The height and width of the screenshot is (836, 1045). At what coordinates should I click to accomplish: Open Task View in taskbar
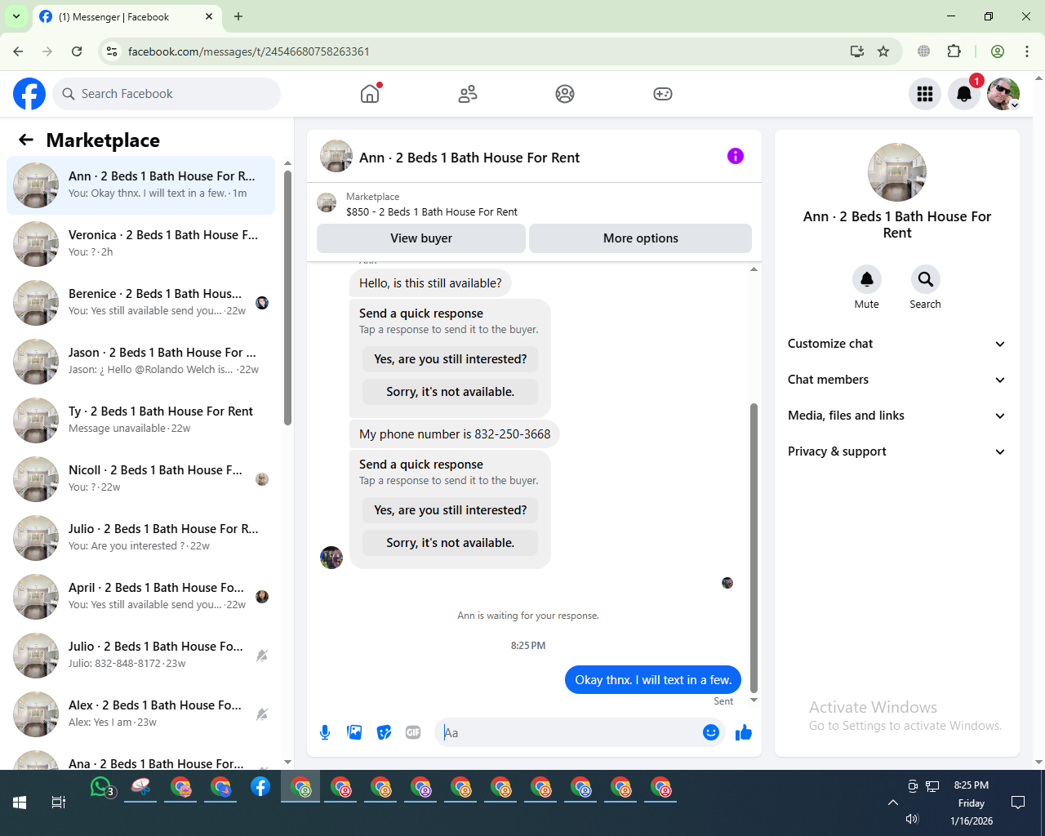pos(59,803)
